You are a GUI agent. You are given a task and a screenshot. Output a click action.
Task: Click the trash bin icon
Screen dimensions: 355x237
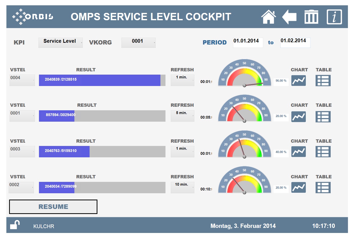[311, 17]
